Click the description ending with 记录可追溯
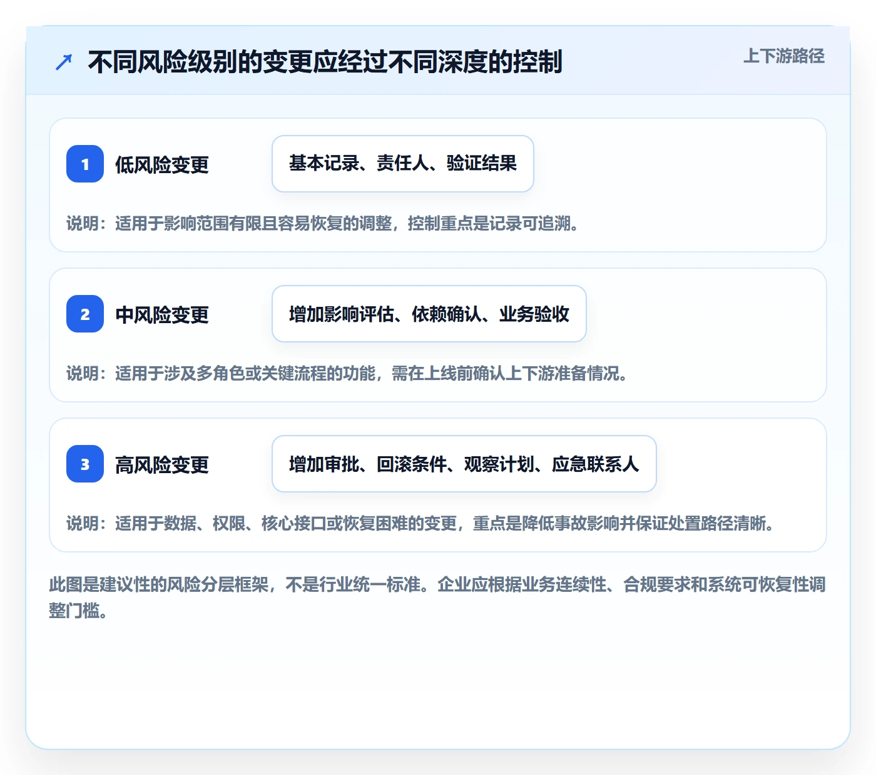Viewport: 876px width, 775px height. [x=323, y=223]
